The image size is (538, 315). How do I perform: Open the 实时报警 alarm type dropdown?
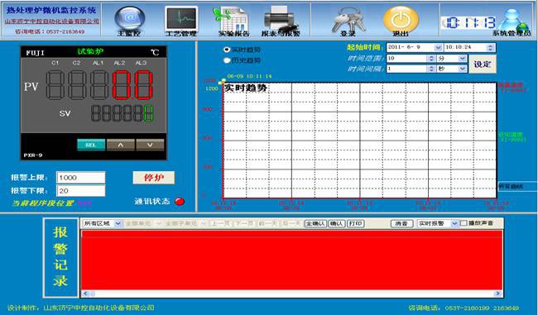point(454,223)
